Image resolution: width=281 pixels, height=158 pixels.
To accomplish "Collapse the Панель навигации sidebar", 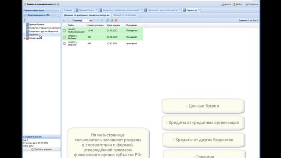I will (x=58, y=11).
